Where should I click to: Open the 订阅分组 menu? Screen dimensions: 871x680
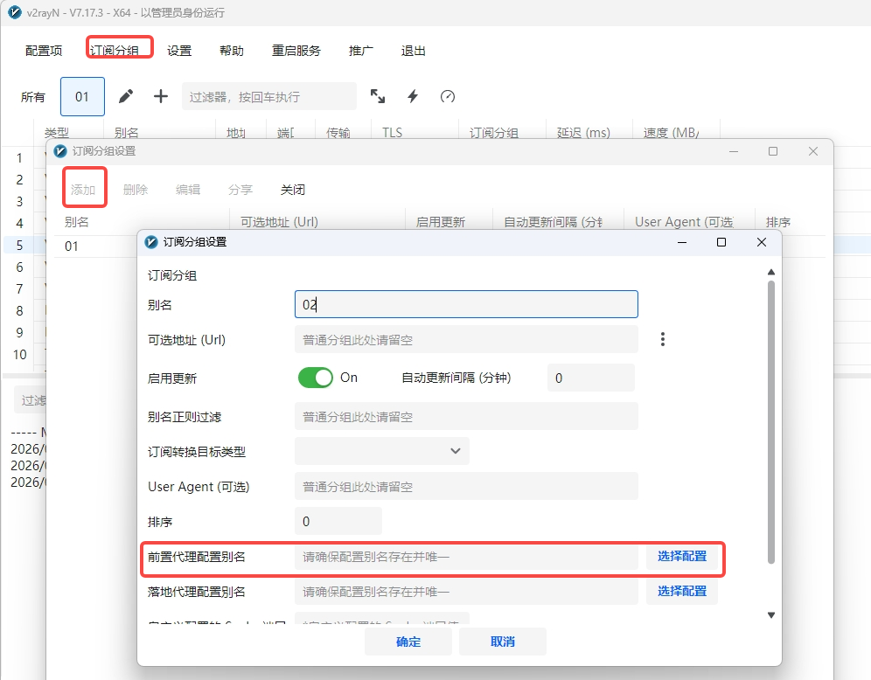pos(115,51)
